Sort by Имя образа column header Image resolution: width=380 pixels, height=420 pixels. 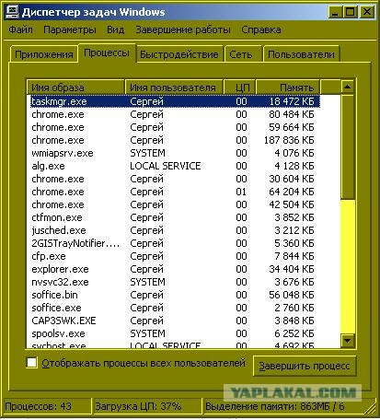[75, 87]
